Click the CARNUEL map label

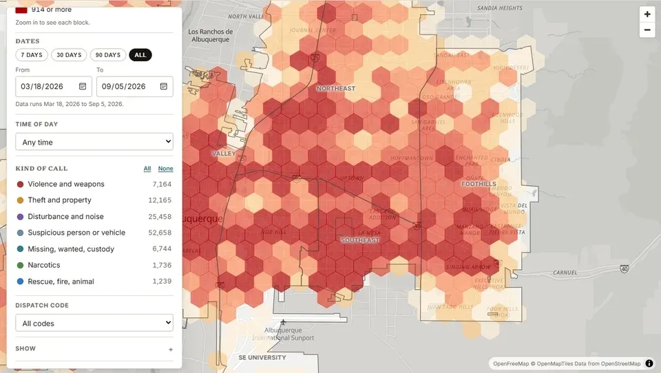coord(565,273)
